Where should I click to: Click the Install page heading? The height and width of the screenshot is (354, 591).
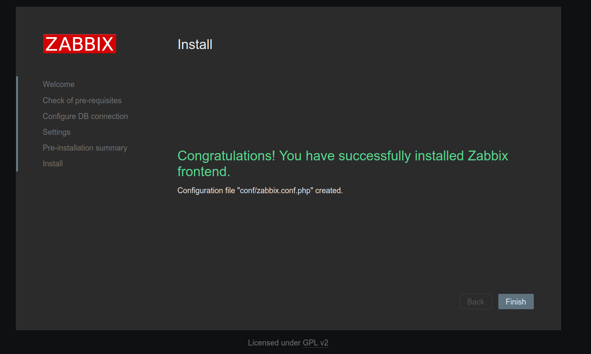click(x=195, y=44)
